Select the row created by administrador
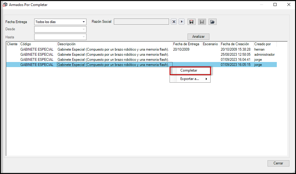Image resolution: width=296 pixels, height=174 pixels. click(x=142, y=55)
